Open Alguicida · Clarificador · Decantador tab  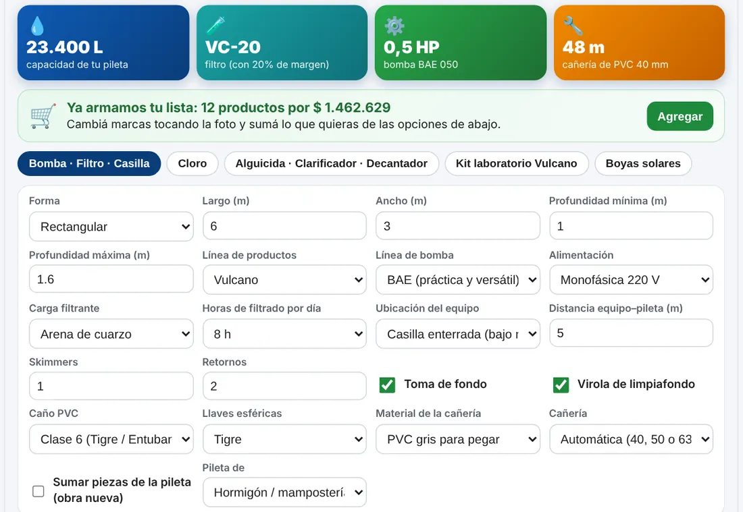(331, 164)
